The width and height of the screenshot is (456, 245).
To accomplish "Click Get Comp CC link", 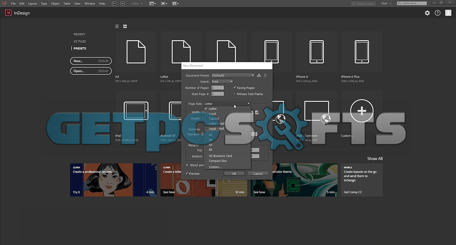I will tap(353, 192).
